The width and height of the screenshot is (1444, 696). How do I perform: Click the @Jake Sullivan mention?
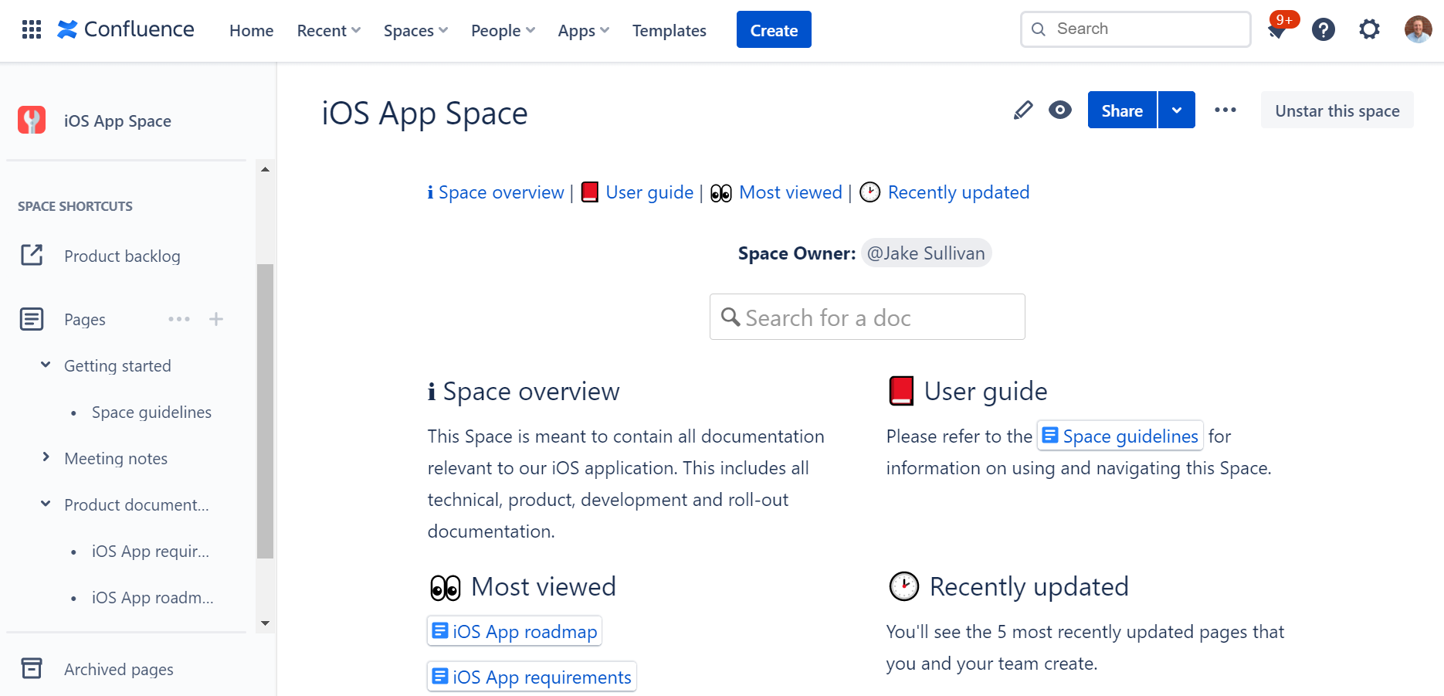926,253
